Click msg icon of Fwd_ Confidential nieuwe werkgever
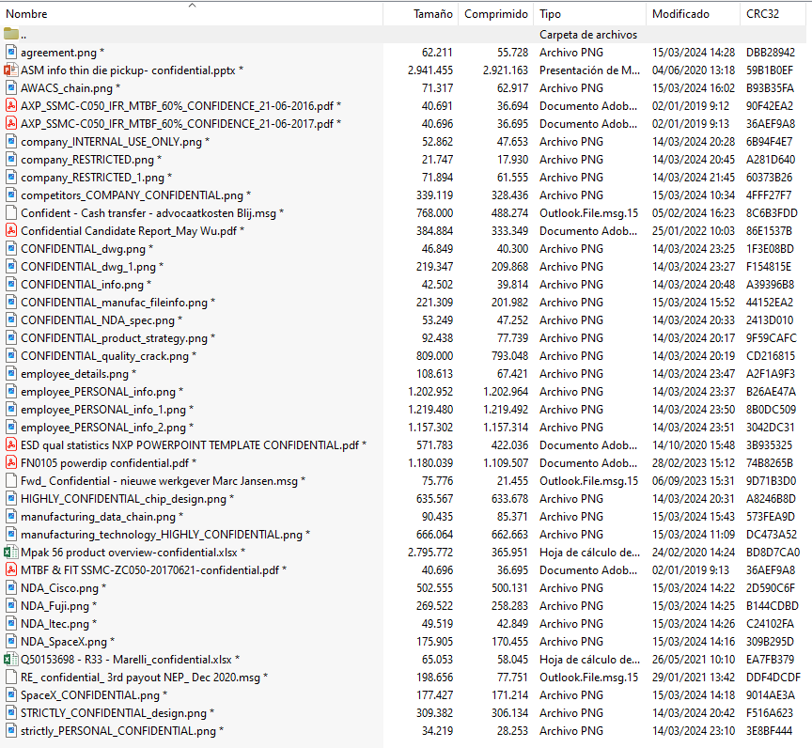This screenshot has height=748, width=812. [x=11, y=481]
